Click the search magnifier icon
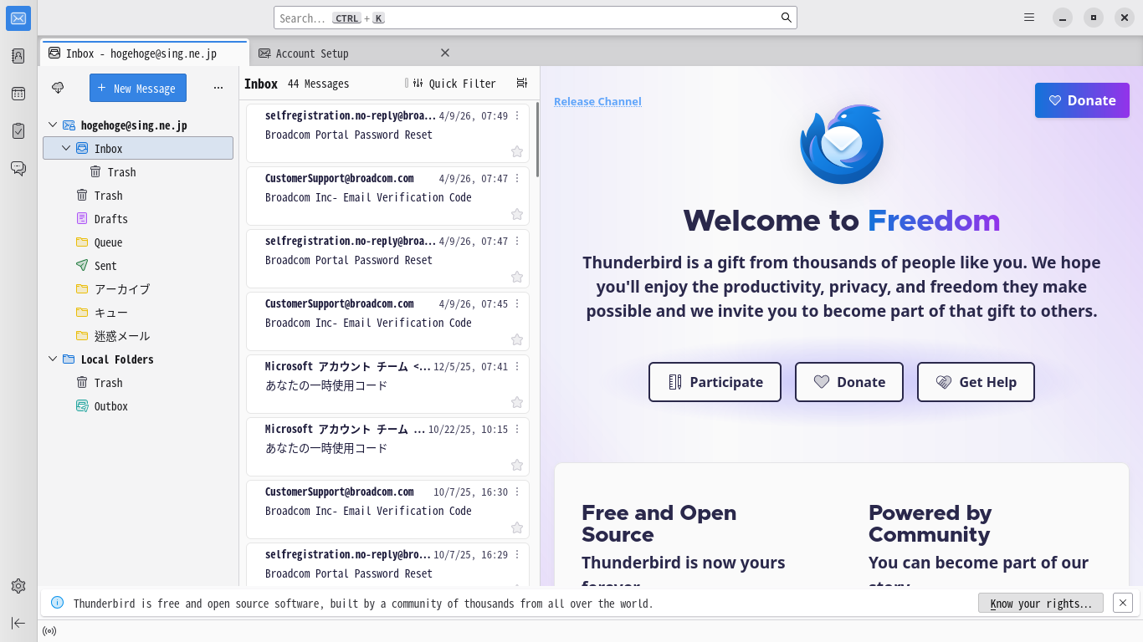 click(x=787, y=18)
